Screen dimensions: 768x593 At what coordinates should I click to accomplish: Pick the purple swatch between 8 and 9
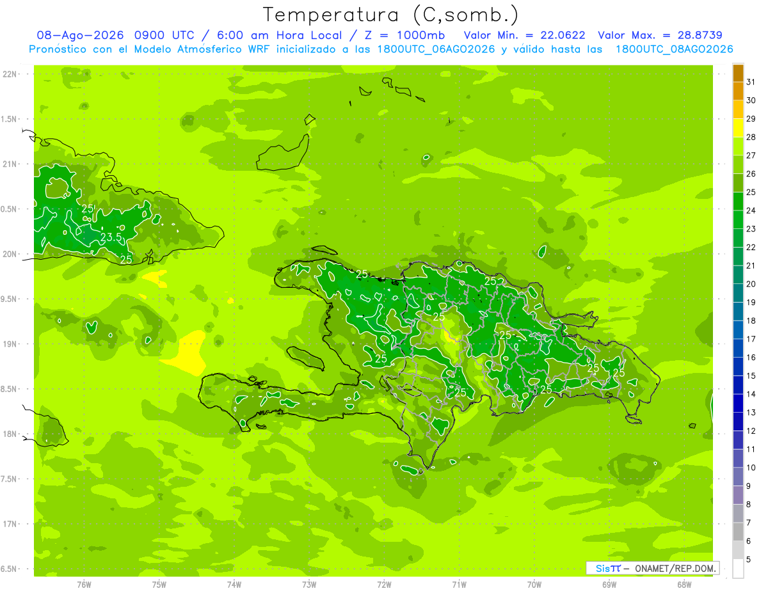pyautogui.click(x=738, y=495)
